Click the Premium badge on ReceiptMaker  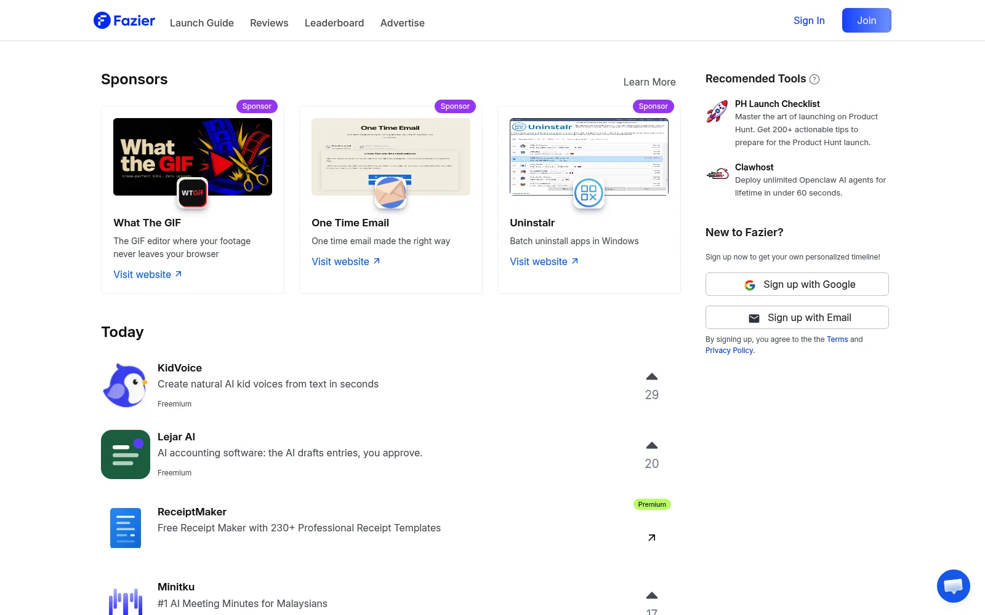652,504
